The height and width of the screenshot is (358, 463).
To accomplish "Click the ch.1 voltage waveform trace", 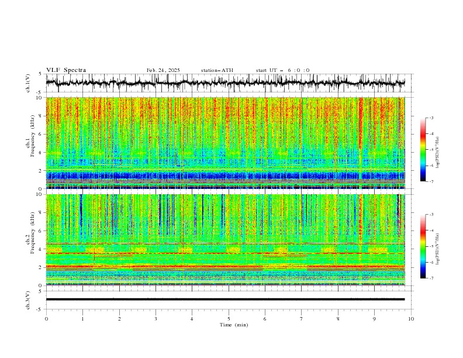I will coord(225,82).
